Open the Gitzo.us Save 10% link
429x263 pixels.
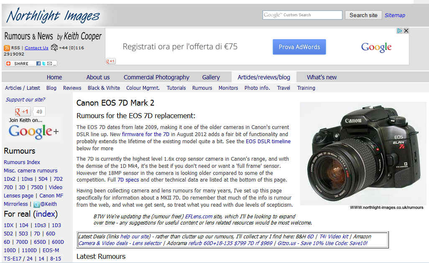[322, 243]
